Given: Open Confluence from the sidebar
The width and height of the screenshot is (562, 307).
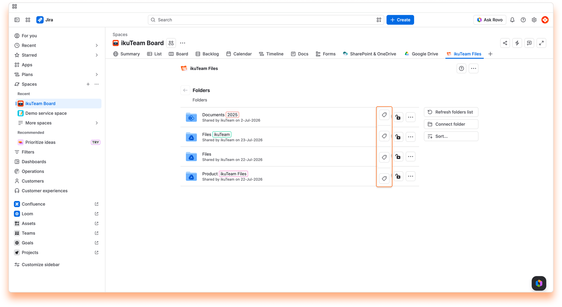Looking at the screenshot, I should coord(56,204).
